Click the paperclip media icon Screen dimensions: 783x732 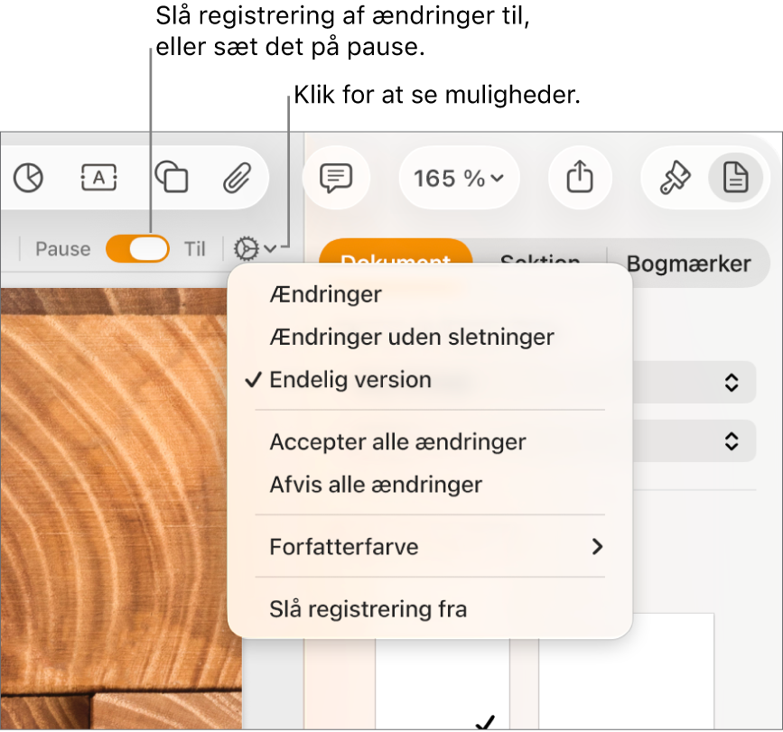click(x=237, y=178)
